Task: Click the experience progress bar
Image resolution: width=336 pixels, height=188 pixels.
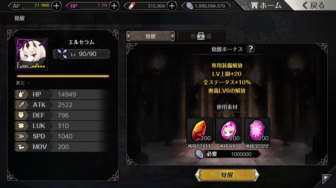Action: pos(63,76)
